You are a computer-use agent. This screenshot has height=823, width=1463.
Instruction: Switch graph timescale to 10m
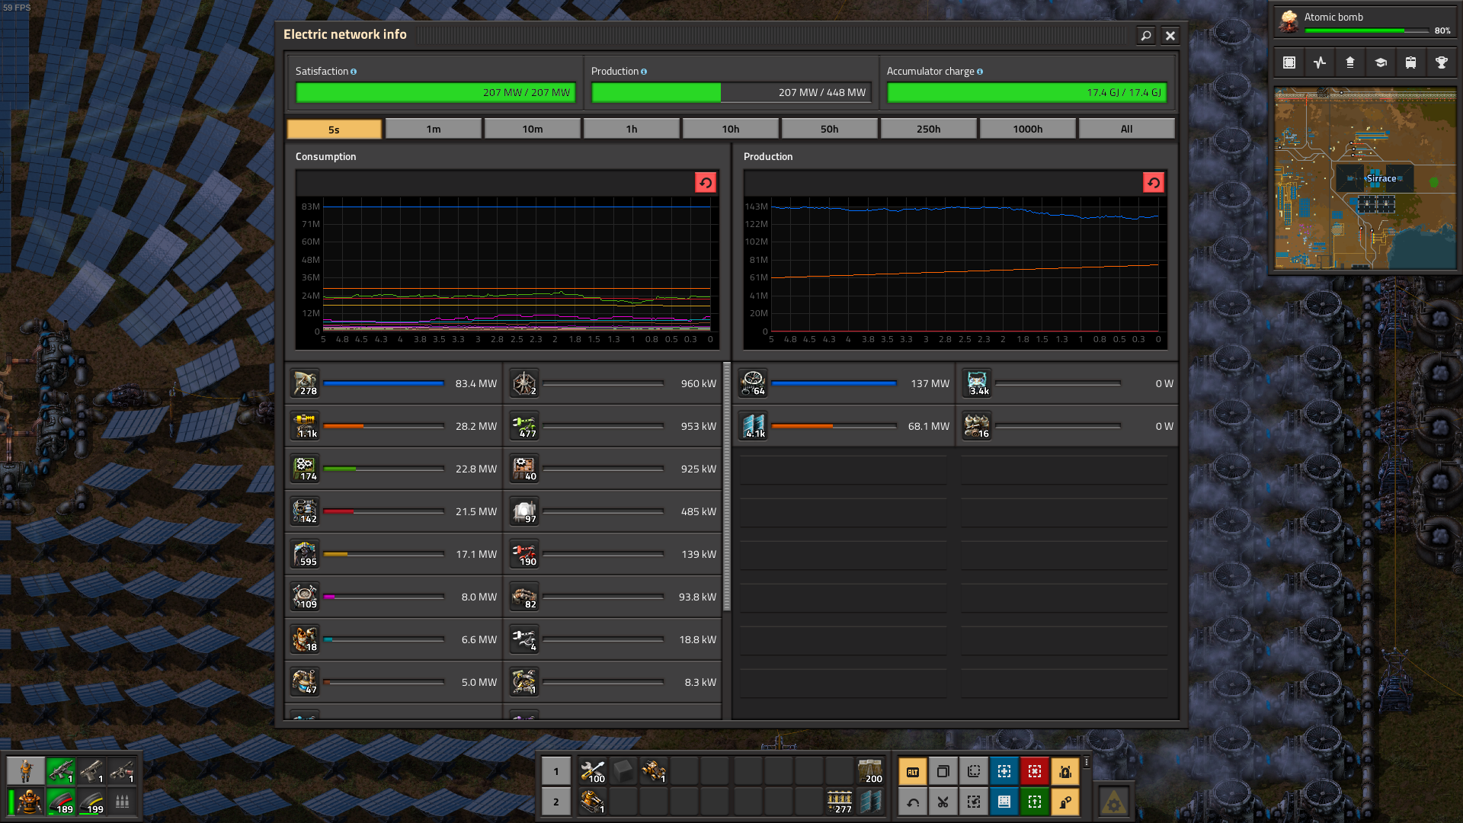tap(532, 129)
